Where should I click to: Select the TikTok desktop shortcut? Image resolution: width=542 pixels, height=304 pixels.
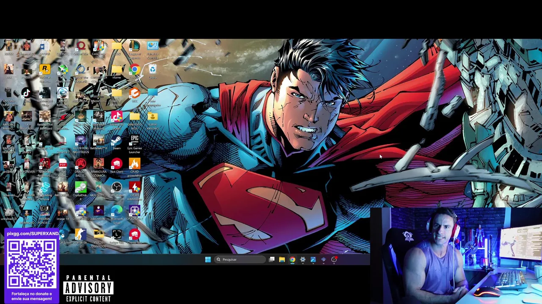(26, 95)
